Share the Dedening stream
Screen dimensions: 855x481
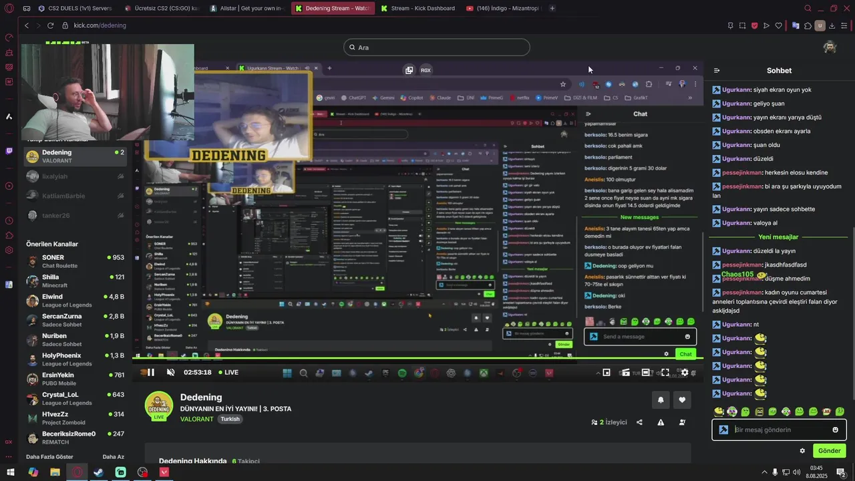pyautogui.click(x=639, y=422)
